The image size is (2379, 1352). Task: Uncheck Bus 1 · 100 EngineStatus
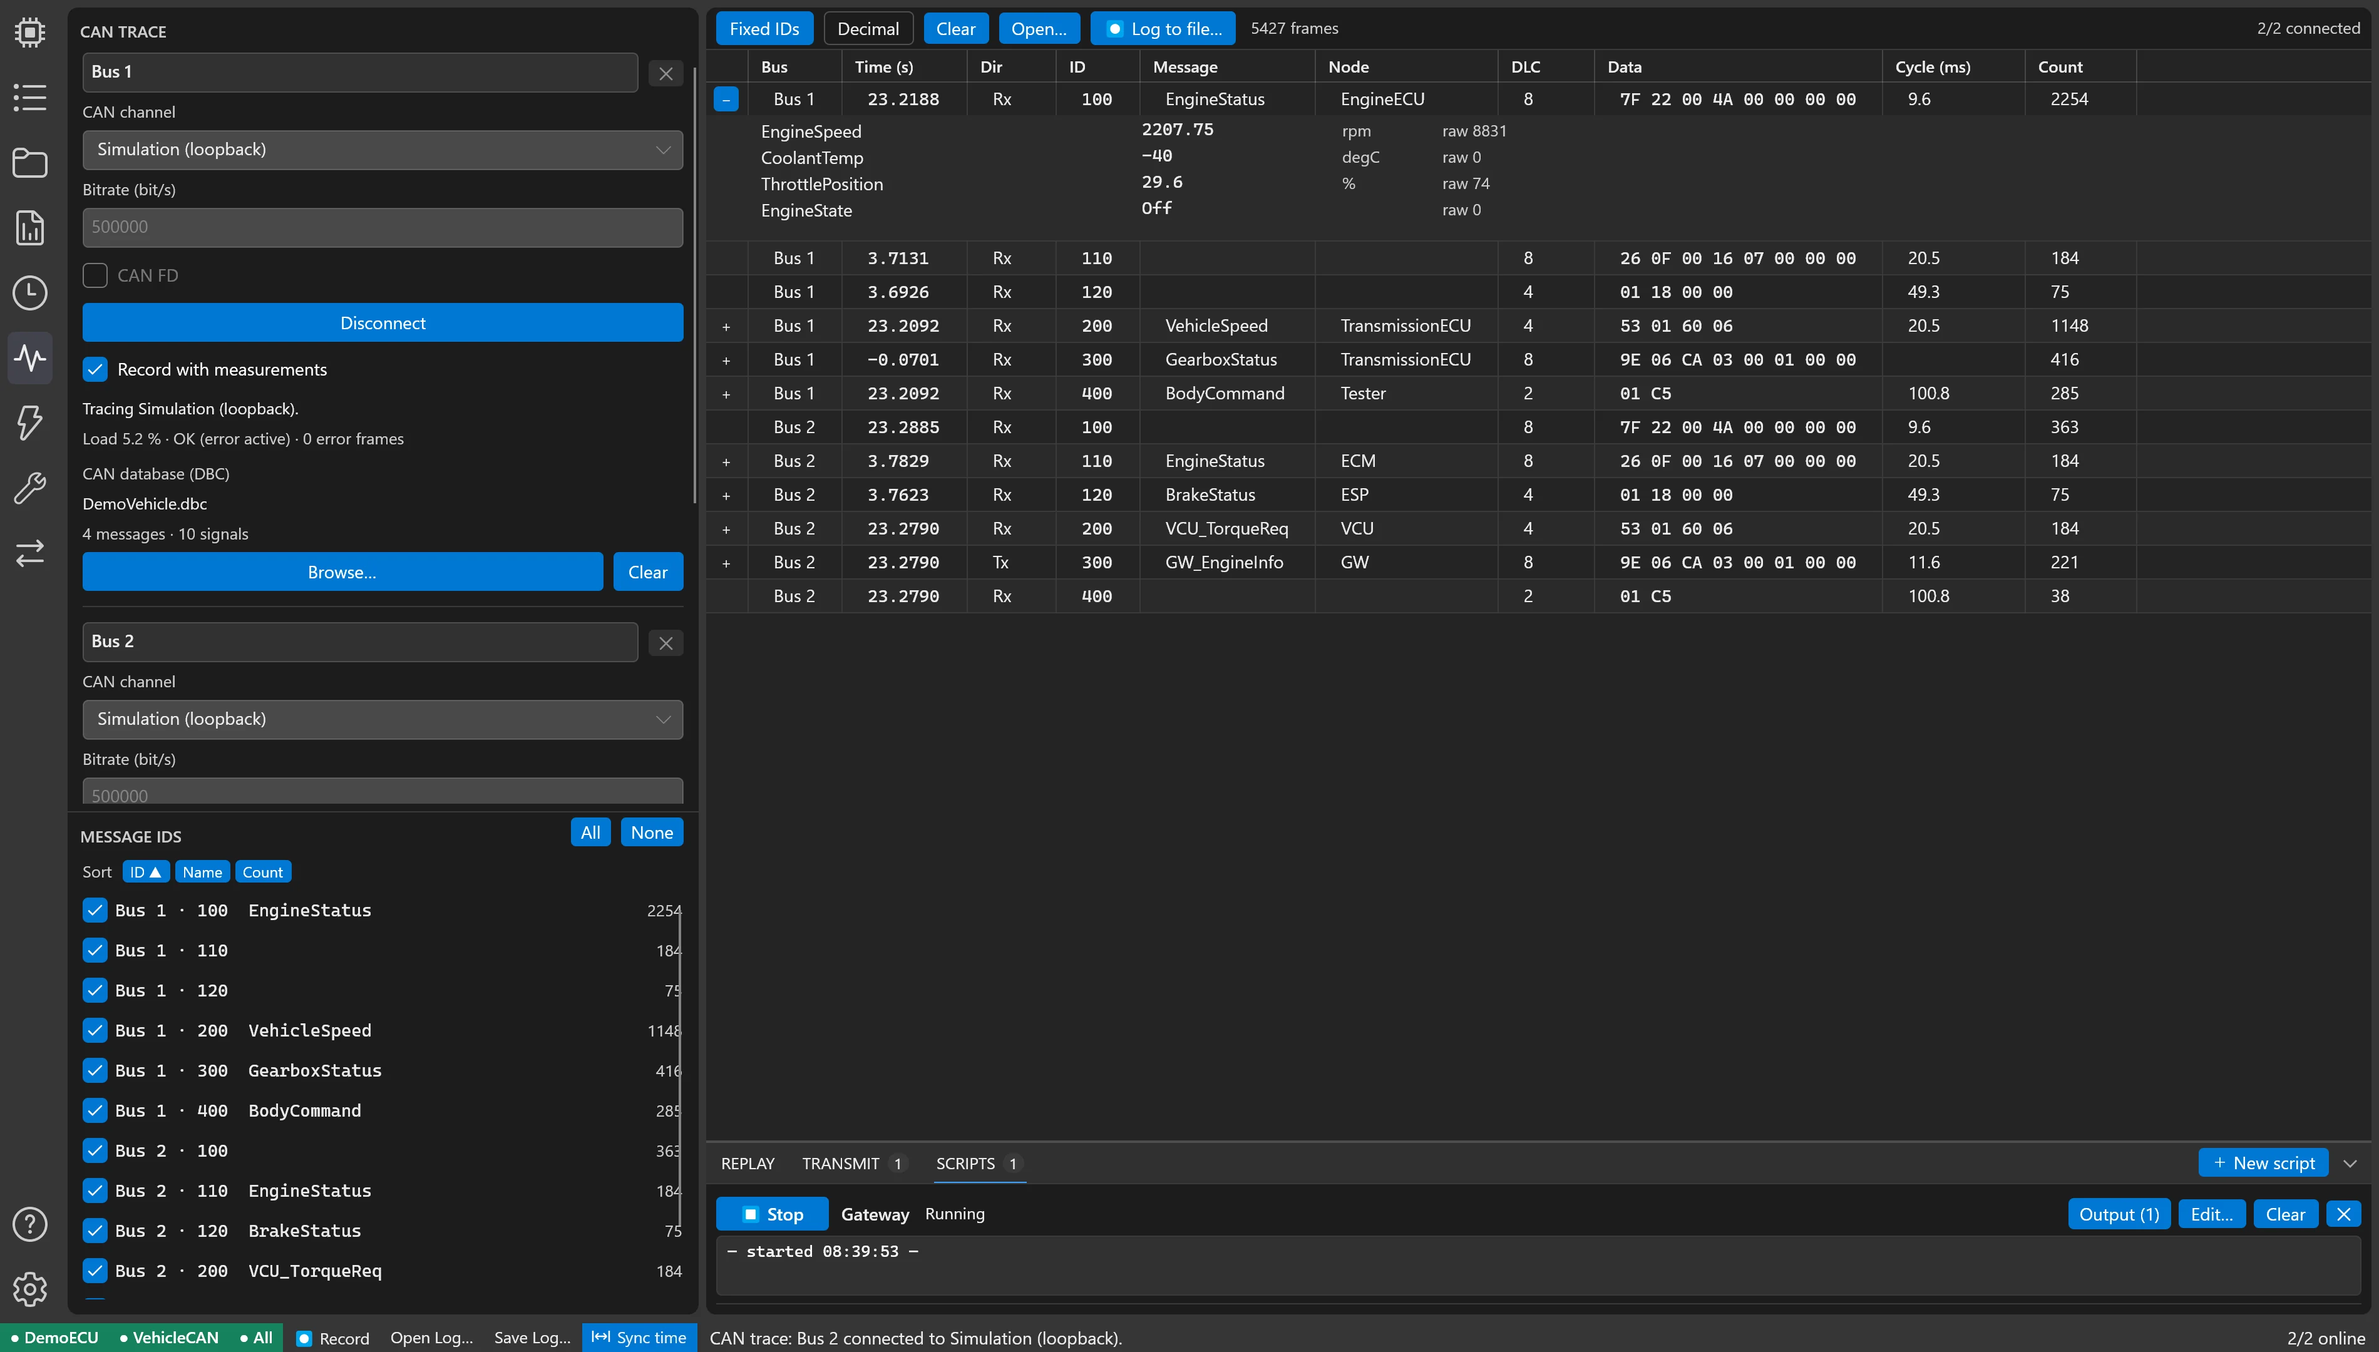point(95,910)
